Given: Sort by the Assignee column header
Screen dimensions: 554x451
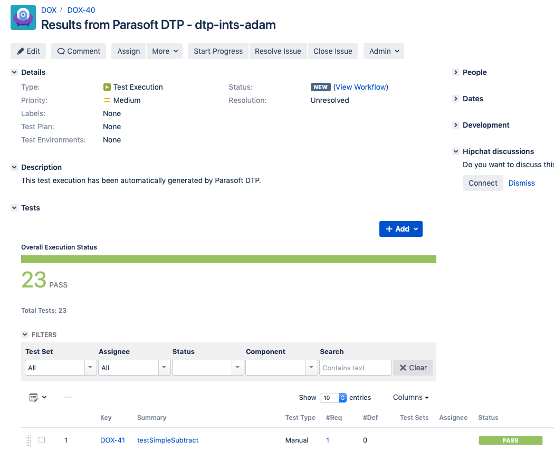Looking at the screenshot, I should (453, 417).
